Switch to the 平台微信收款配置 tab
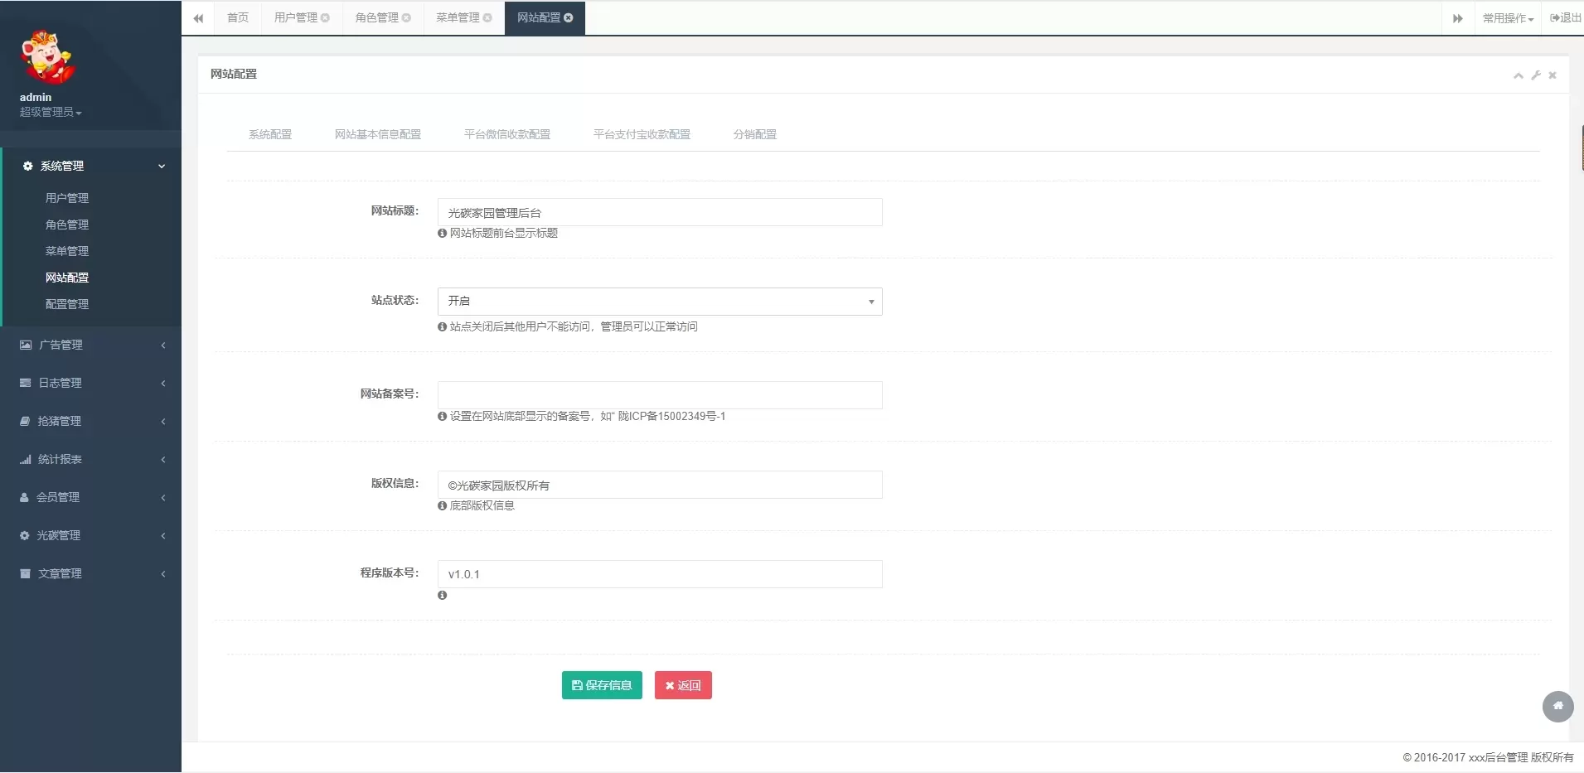The image size is (1584, 773). 506,134
